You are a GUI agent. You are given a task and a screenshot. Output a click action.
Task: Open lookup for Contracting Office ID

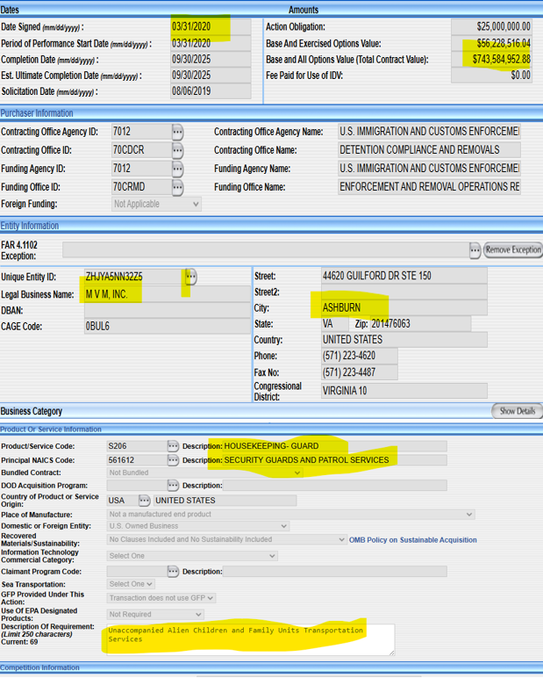(x=177, y=150)
